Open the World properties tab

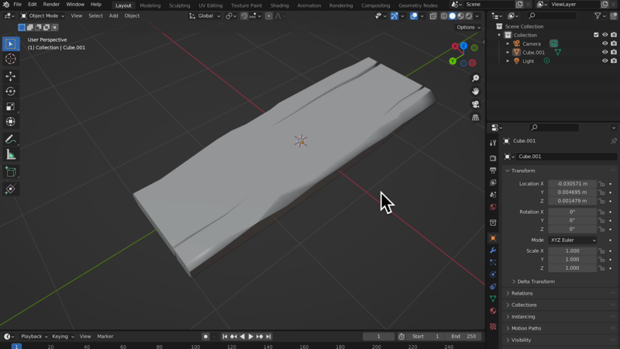point(493,207)
